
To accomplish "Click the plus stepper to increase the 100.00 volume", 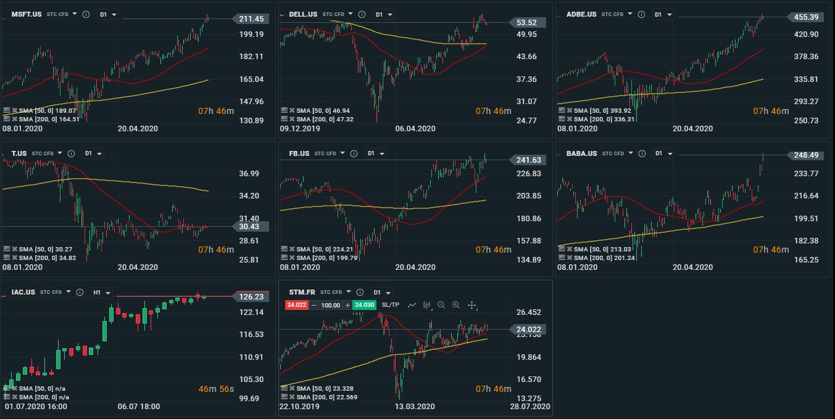I will (347, 305).
